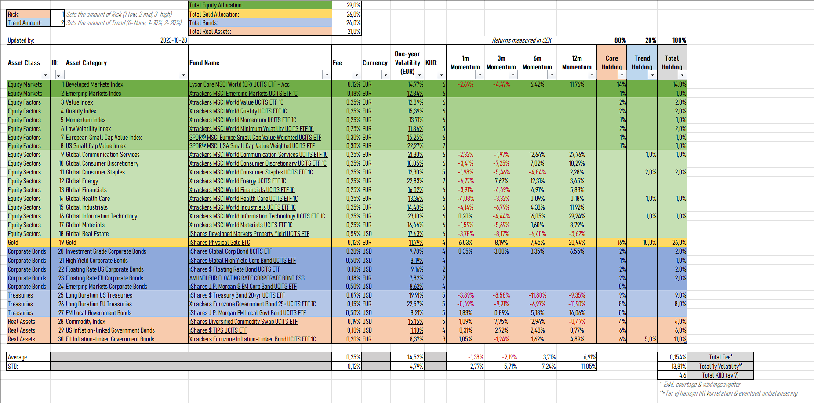Open the Fund Name column filter

click(x=326, y=75)
